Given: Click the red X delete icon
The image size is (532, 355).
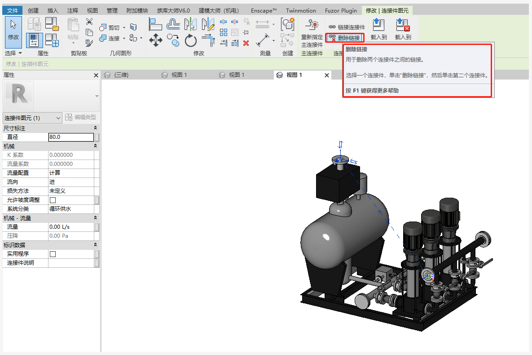Looking at the screenshot, I should coord(246,43).
